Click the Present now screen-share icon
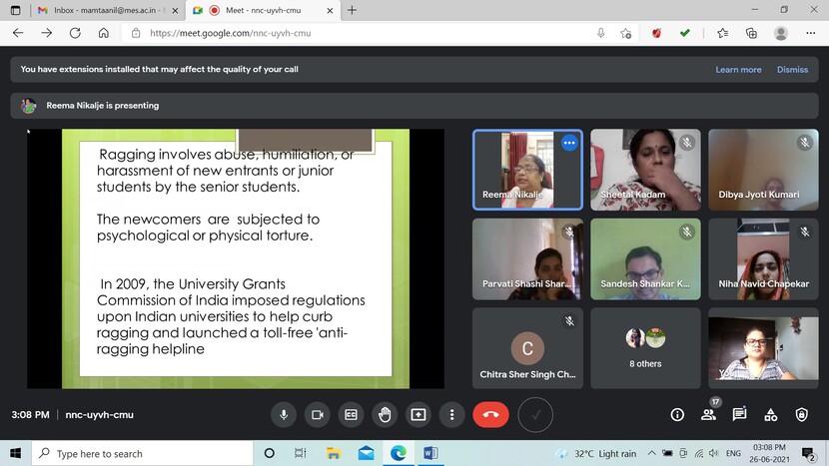The width and height of the screenshot is (829, 466). [x=417, y=414]
